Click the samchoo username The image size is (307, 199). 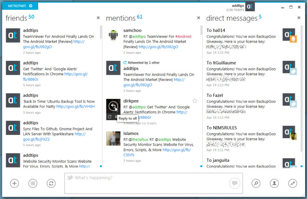tap(133, 31)
